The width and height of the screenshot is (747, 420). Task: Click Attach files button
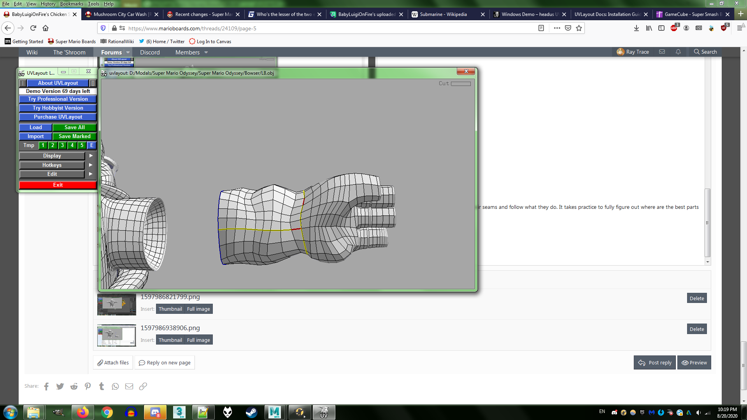pyautogui.click(x=113, y=362)
